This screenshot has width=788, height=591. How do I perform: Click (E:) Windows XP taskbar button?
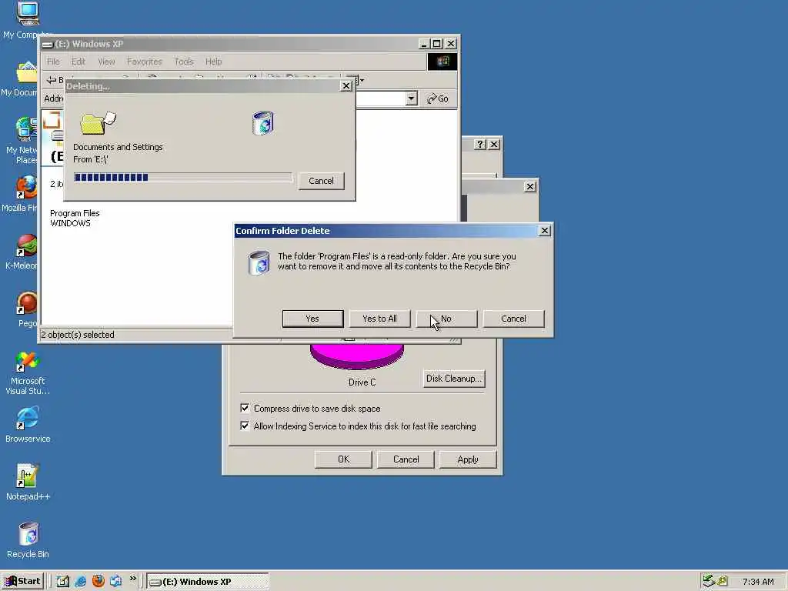[208, 582]
